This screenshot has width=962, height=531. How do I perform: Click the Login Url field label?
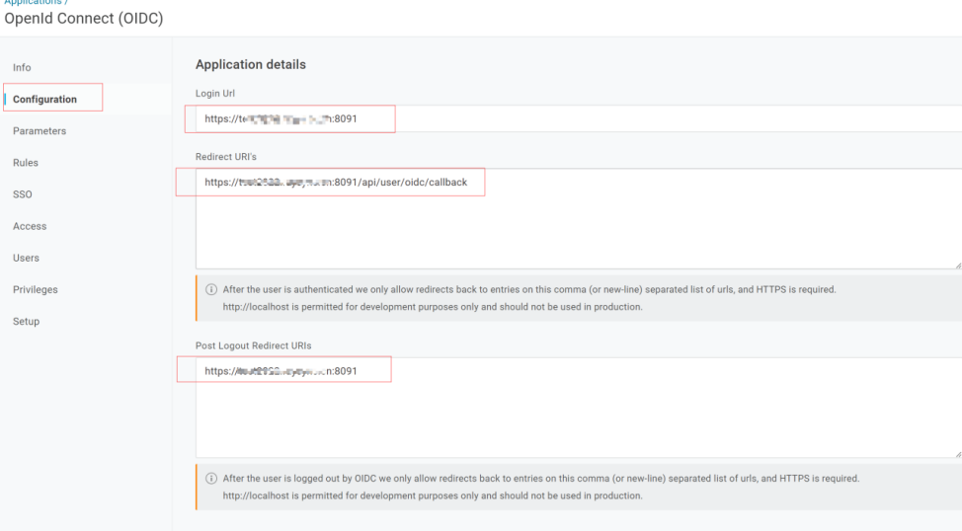pos(214,92)
